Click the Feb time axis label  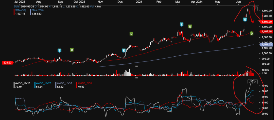(159, 2)
